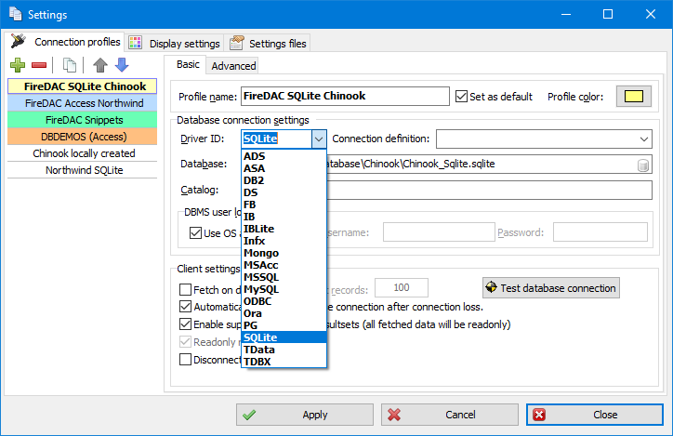The width and height of the screenshot is (673, 436).
Task: Open the Display settings tab
Action: coord(175,43)
